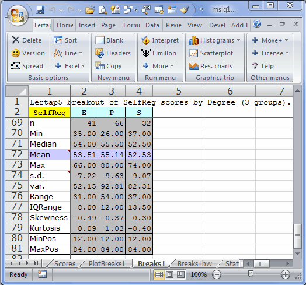The image size is (306, 285).
Task: Select the cell containing 92.81
Action: 112,186
